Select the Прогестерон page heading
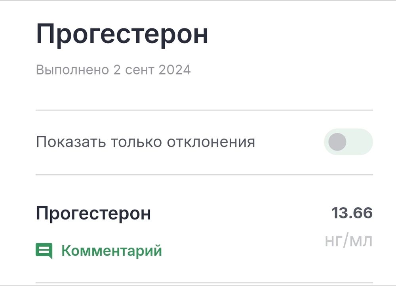 click(122, 34)
